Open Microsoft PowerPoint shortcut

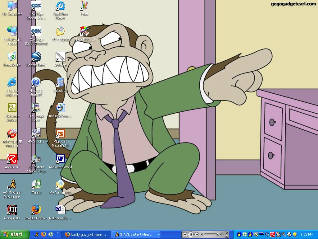click(x=61, y=138)
